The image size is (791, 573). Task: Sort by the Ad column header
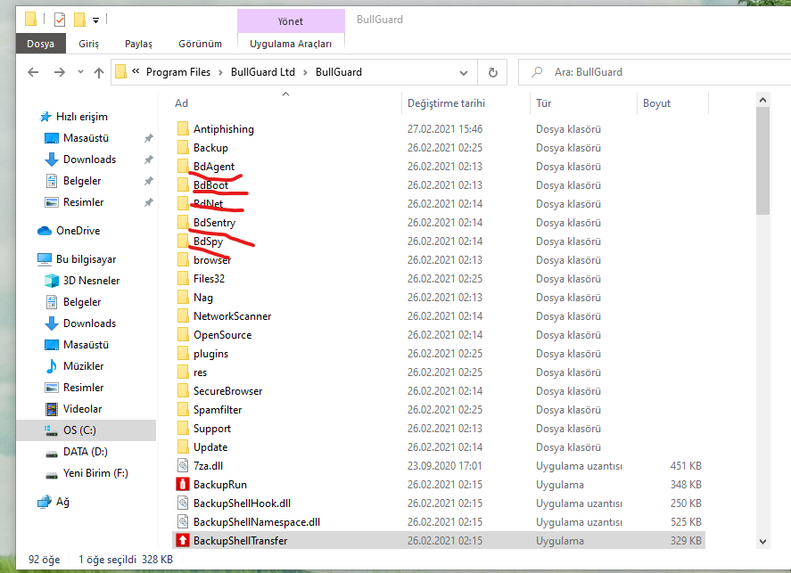(x=181, y=103)
